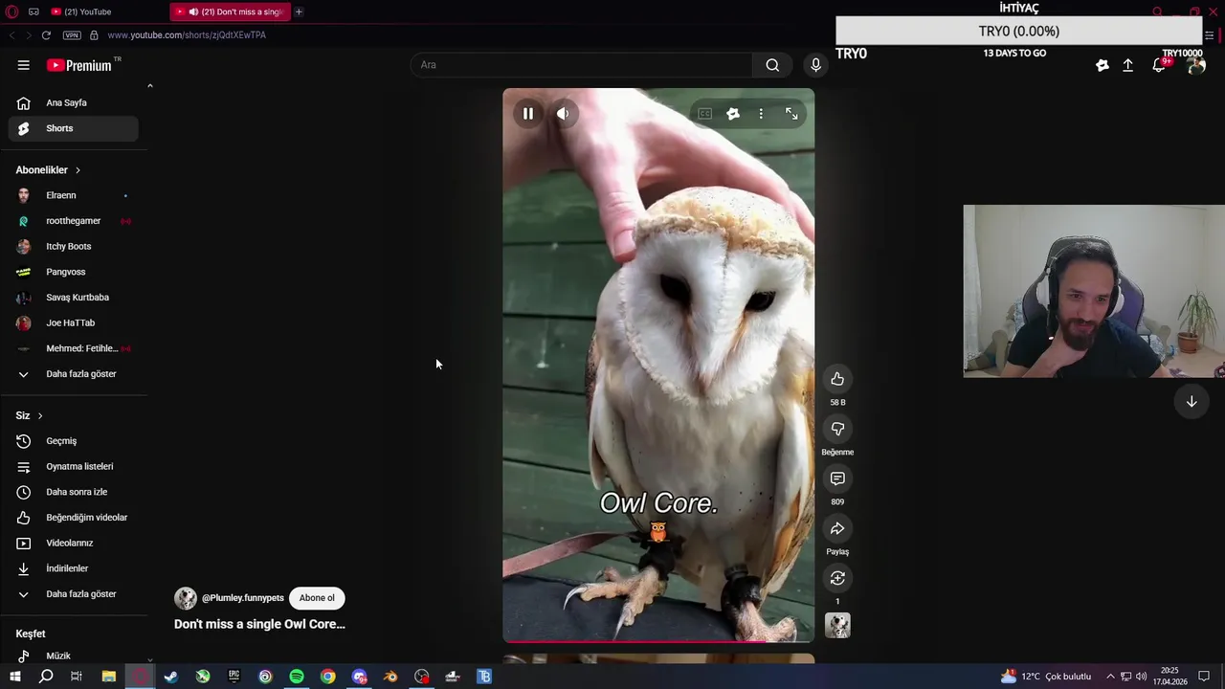Open the Joe HaTTab subscription channel
This screenshot has width=1225, height=689.
pyautogui.click(x=74, y=322)
